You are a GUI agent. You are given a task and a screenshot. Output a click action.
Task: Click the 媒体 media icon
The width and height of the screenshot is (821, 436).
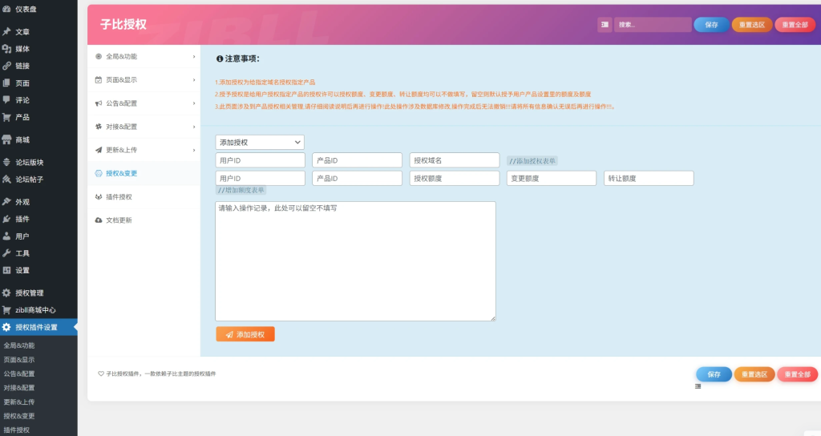[x=6, y=49]
